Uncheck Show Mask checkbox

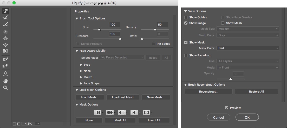(186, 42)
